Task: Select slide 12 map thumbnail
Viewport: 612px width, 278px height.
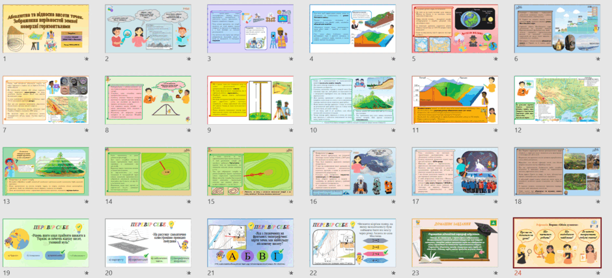Action: click(557, 100)
